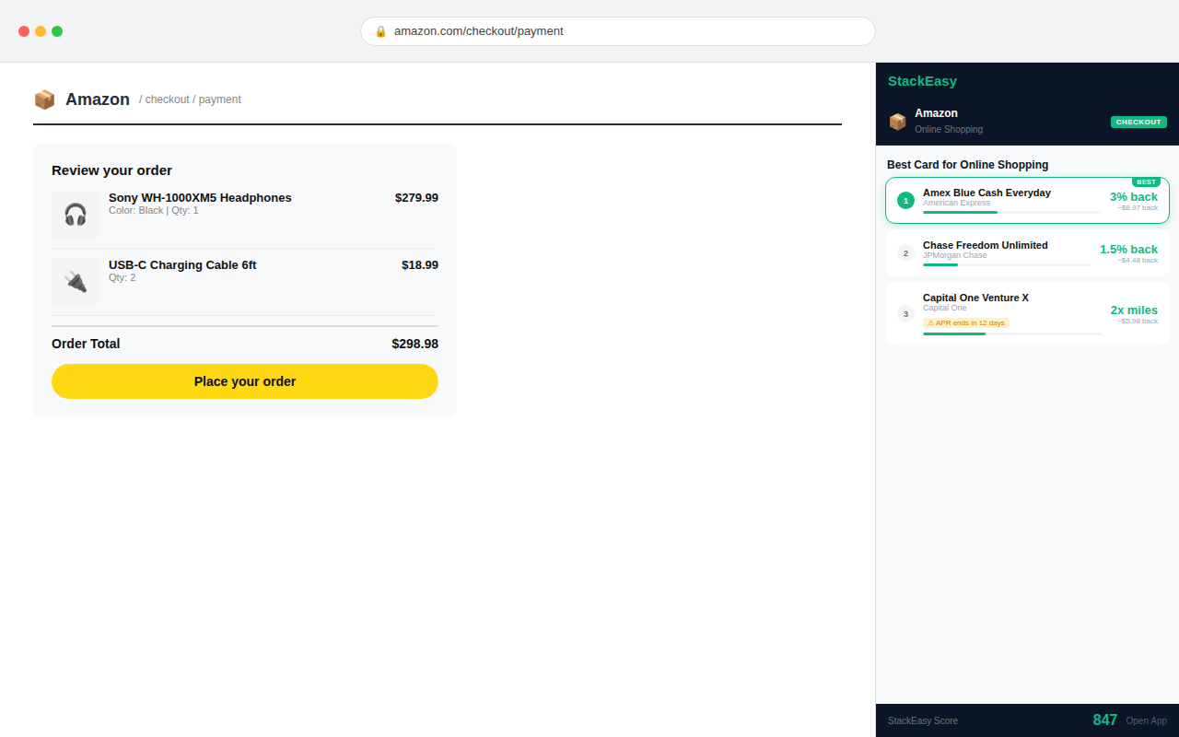Click the $279.99 headphones price
This screenshot has height=737, width=1179.
pos(416,198)
